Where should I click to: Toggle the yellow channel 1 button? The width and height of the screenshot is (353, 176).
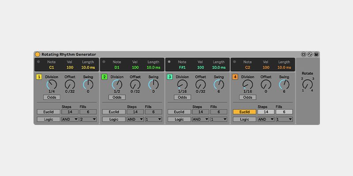39,77
